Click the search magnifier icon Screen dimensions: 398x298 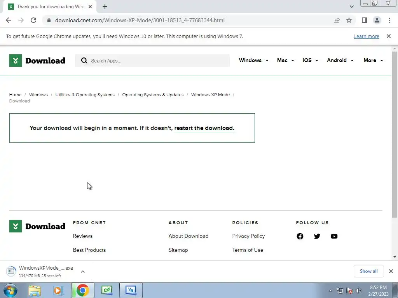(x=84, y=61)
